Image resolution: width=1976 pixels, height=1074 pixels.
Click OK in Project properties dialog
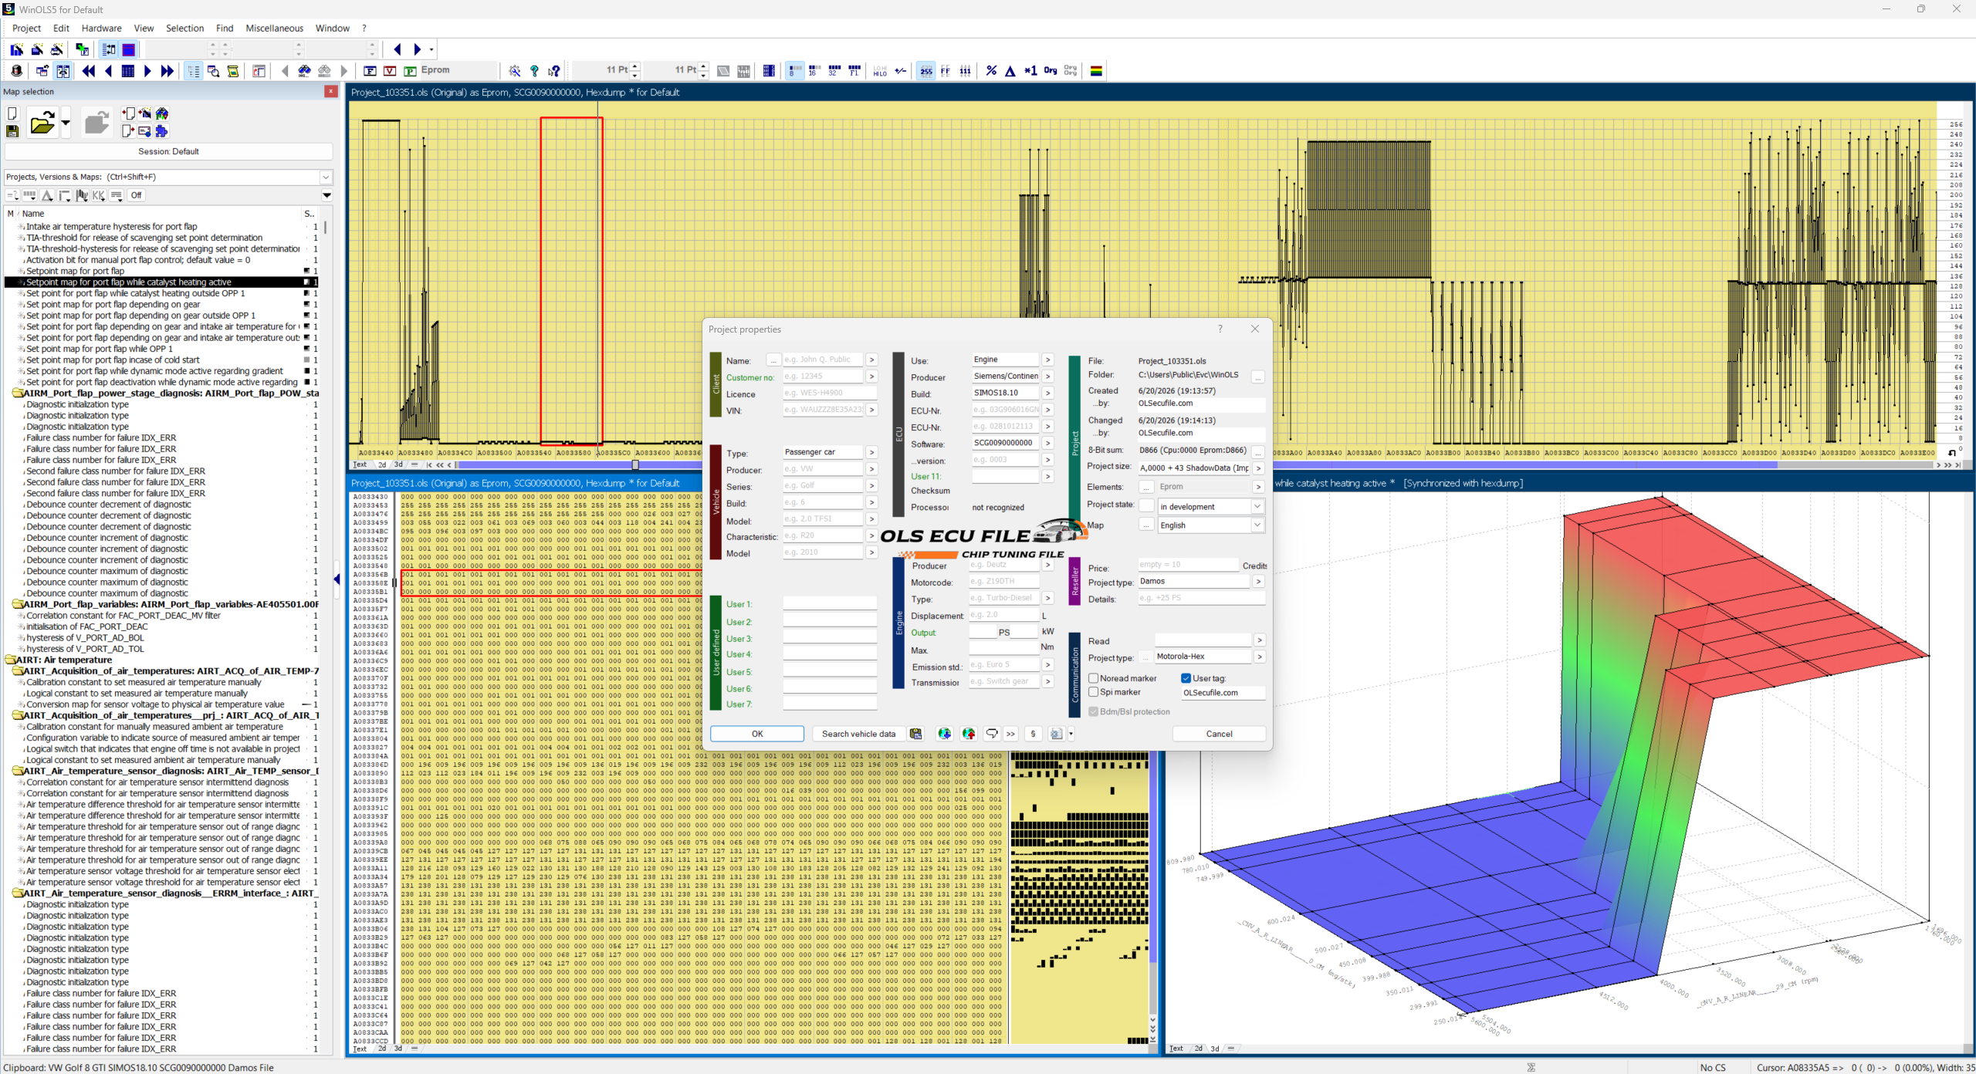click(757, 734)
